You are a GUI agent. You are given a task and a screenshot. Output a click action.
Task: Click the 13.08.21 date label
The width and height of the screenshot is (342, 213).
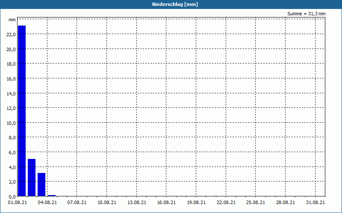[x=137, y=202]
